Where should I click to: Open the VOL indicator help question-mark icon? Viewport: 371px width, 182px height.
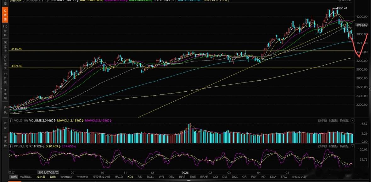click(x=11, y=120)
